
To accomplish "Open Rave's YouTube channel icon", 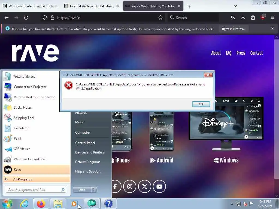I will pyautogui.click(x=159, y=186).
